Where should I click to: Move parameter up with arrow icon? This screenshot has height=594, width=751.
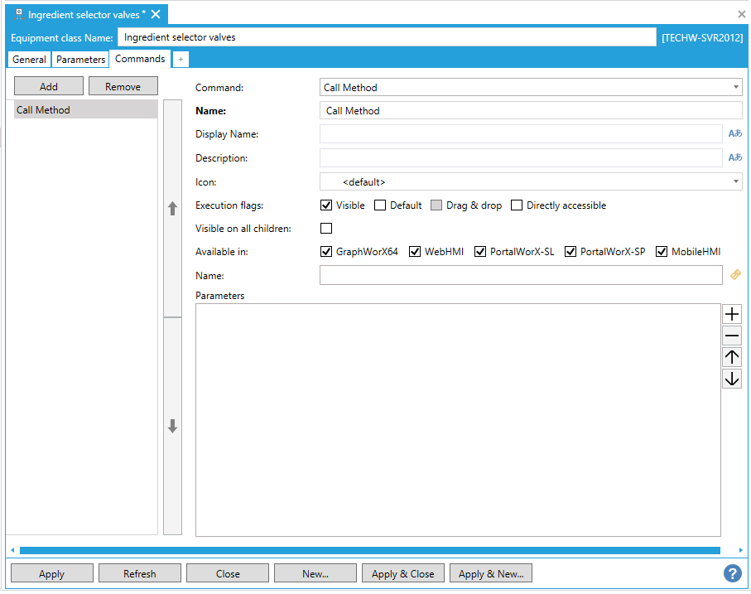click(732, 357)
